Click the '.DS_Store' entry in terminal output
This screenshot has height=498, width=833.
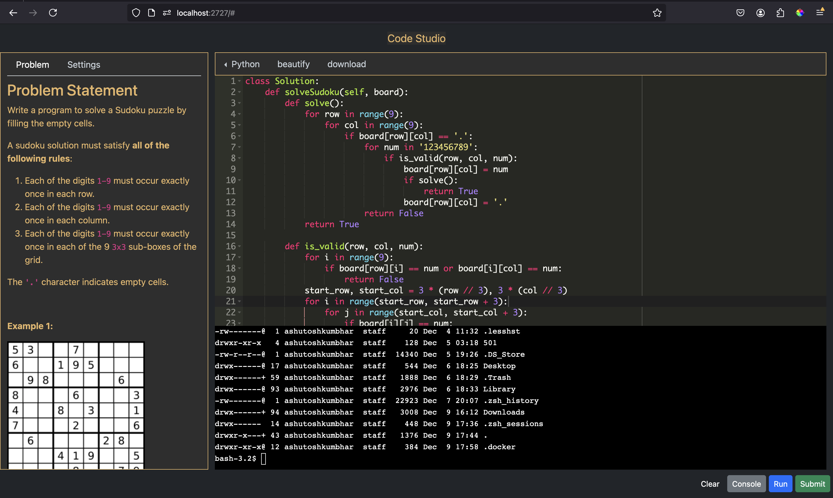[504, 354]
